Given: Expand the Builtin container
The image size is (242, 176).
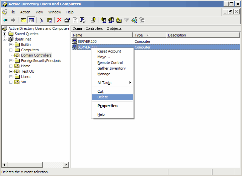Looking at the screenshot, I should (11, 45).
